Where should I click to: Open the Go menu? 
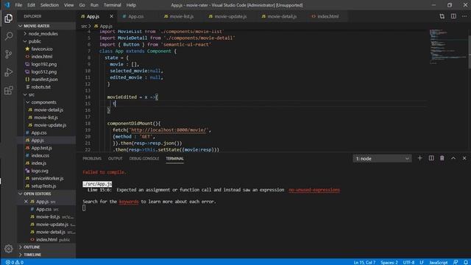pos(82,5)
